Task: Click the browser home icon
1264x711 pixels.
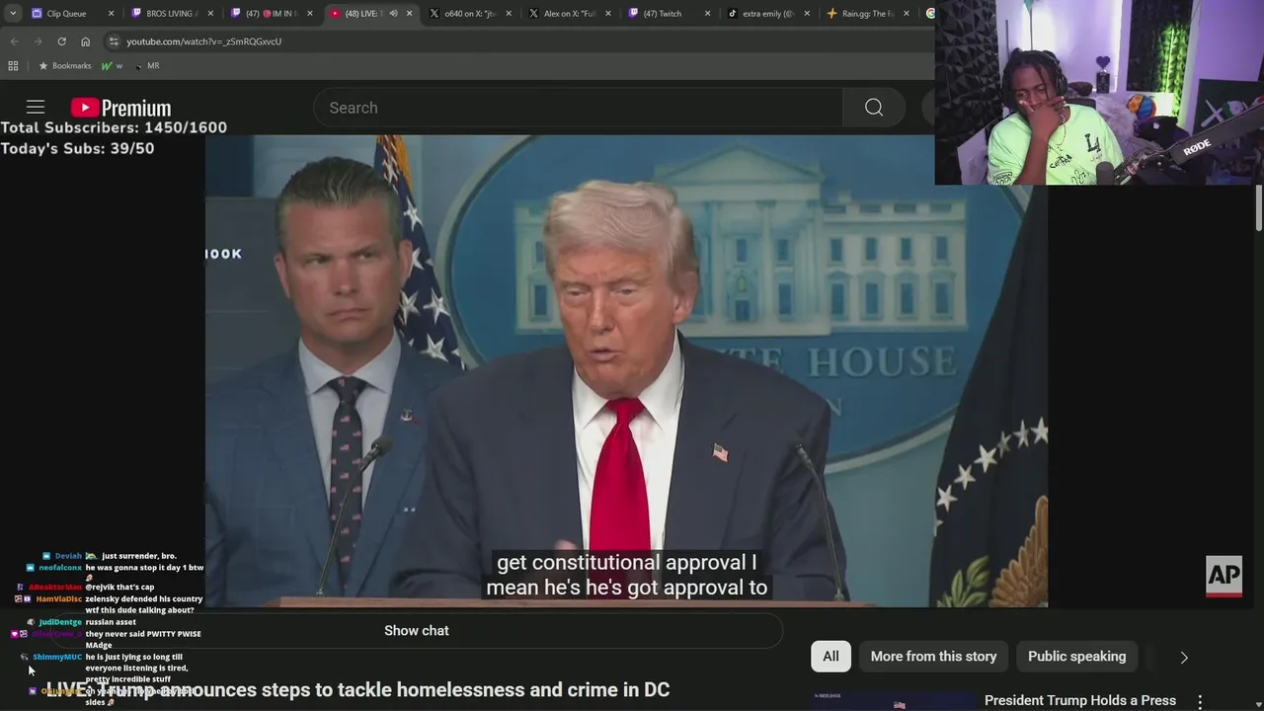Action: tap(85, 41)
